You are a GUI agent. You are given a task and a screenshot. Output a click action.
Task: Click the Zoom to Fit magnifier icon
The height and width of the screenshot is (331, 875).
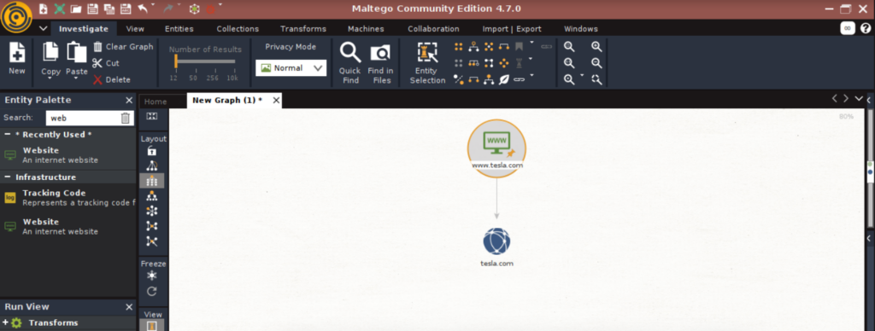point(569,47)
